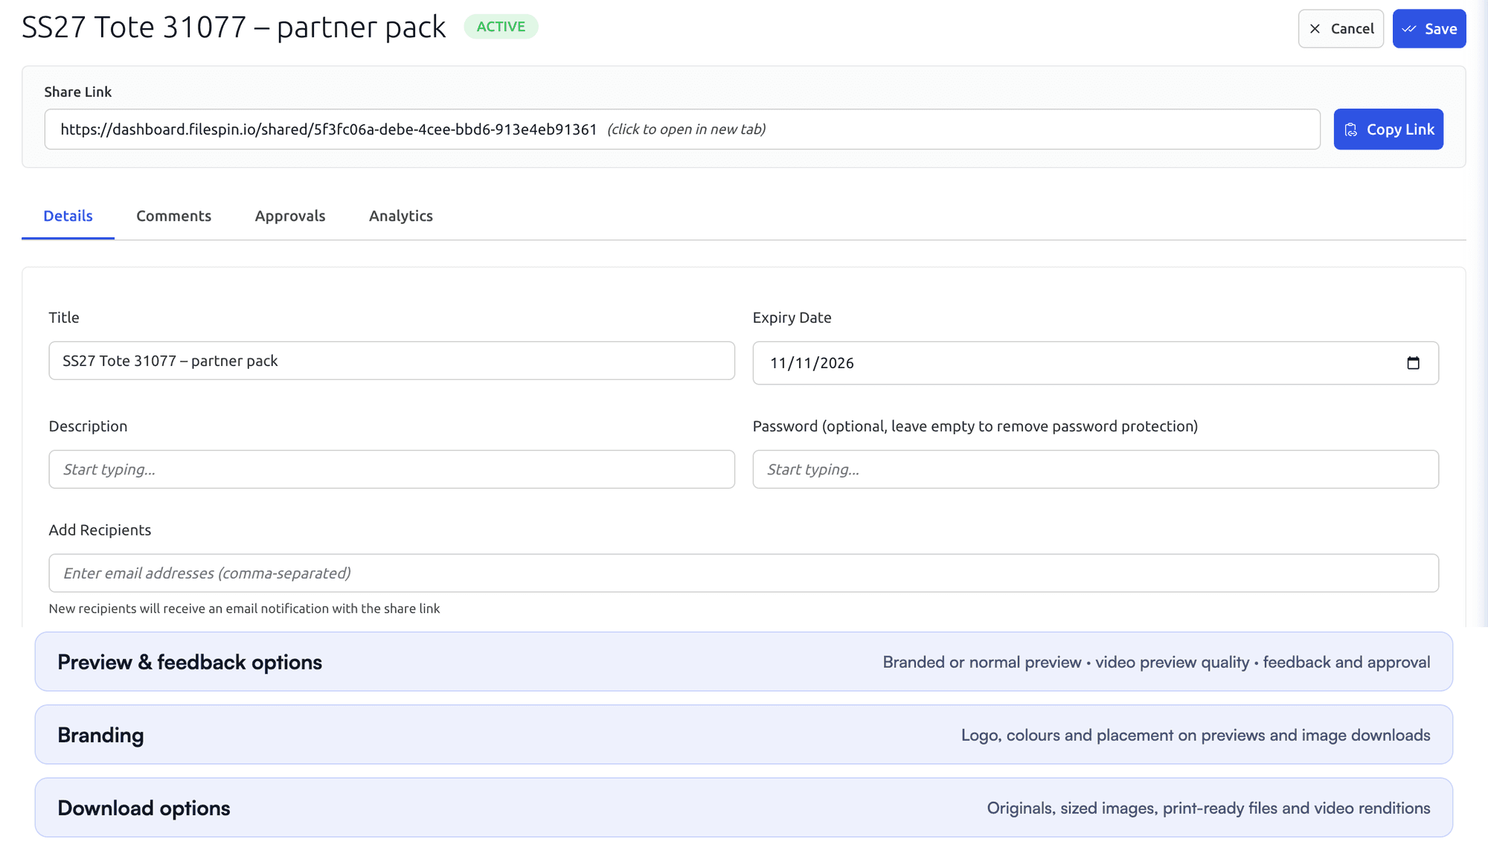The width and height of the screenshot is (1488, 865).
Task: Click the Add Recipients label
Action: 100,530
